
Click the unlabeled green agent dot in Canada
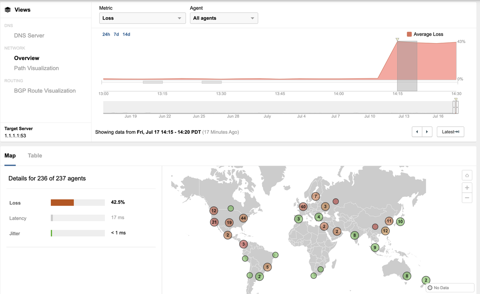(231, 208)
